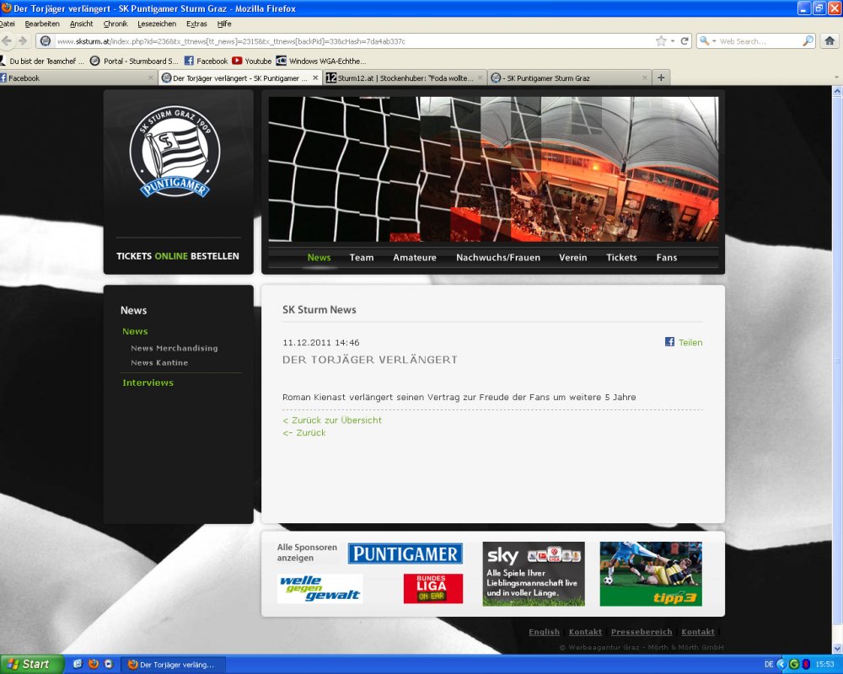Click the browser forward arrow
The image size is (843, 674).
pyautogui.click(x=23, y=40)
